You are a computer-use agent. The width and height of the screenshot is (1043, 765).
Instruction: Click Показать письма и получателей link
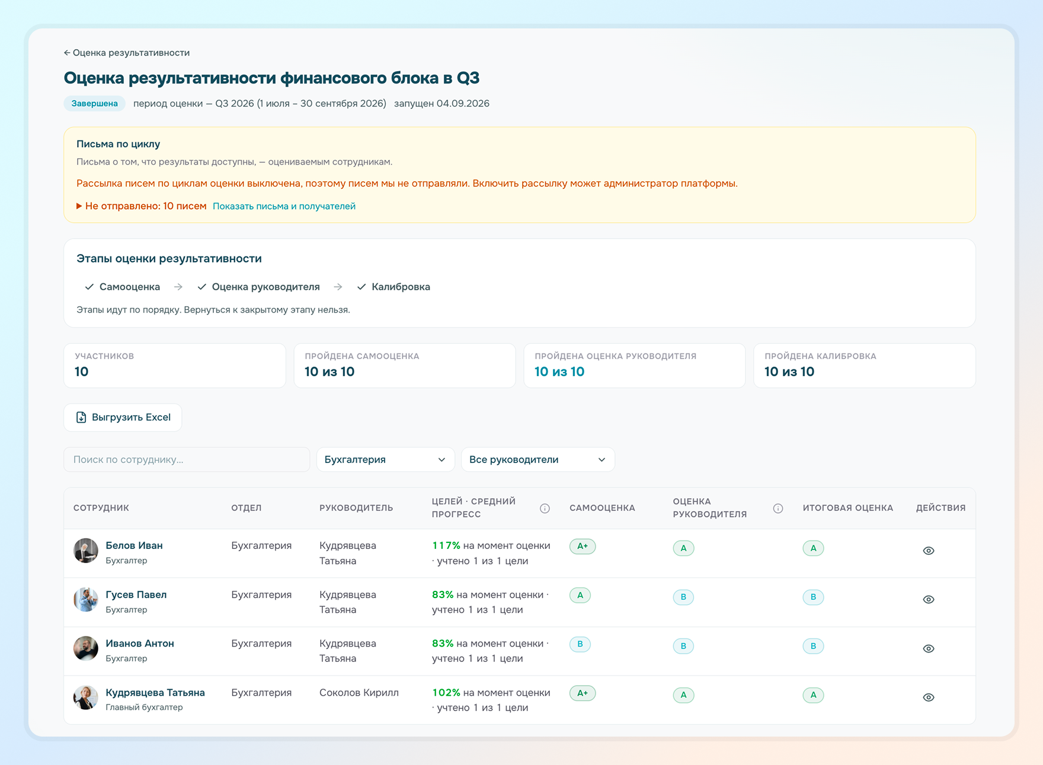coord(284,206)
